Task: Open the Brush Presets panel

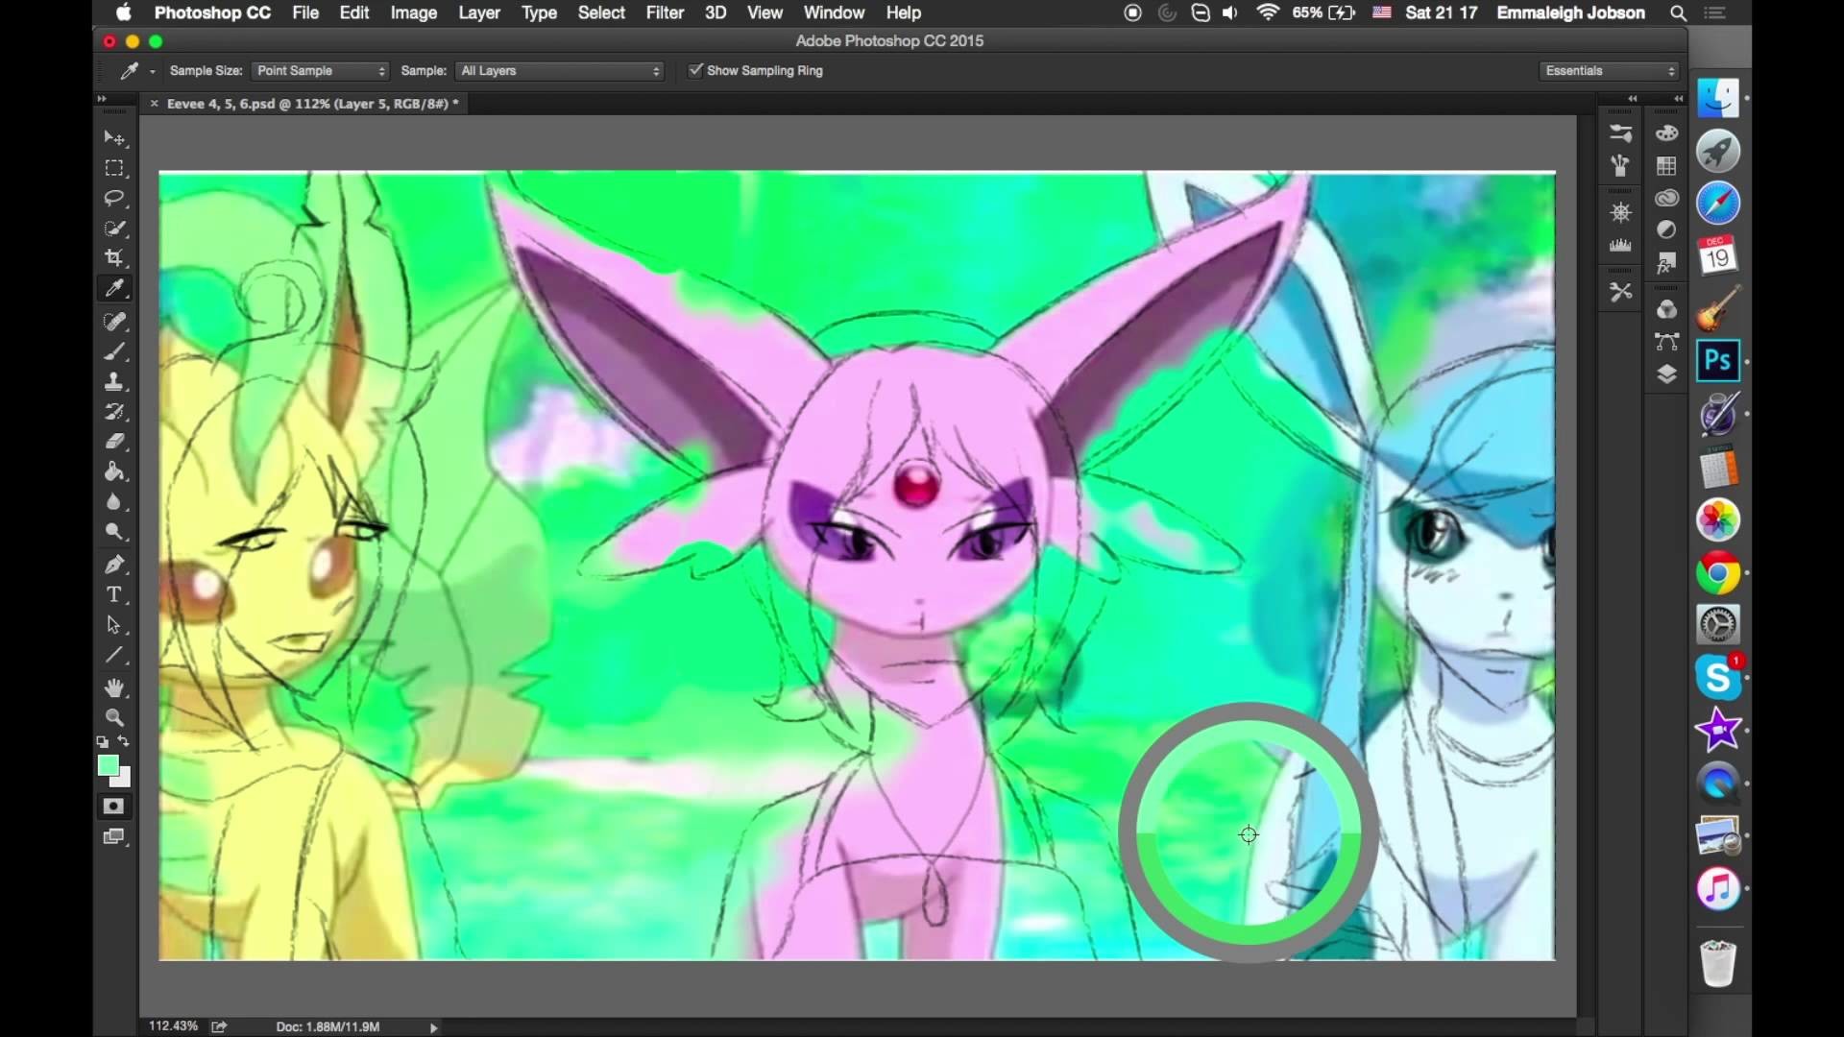Action: [1620, 133]
